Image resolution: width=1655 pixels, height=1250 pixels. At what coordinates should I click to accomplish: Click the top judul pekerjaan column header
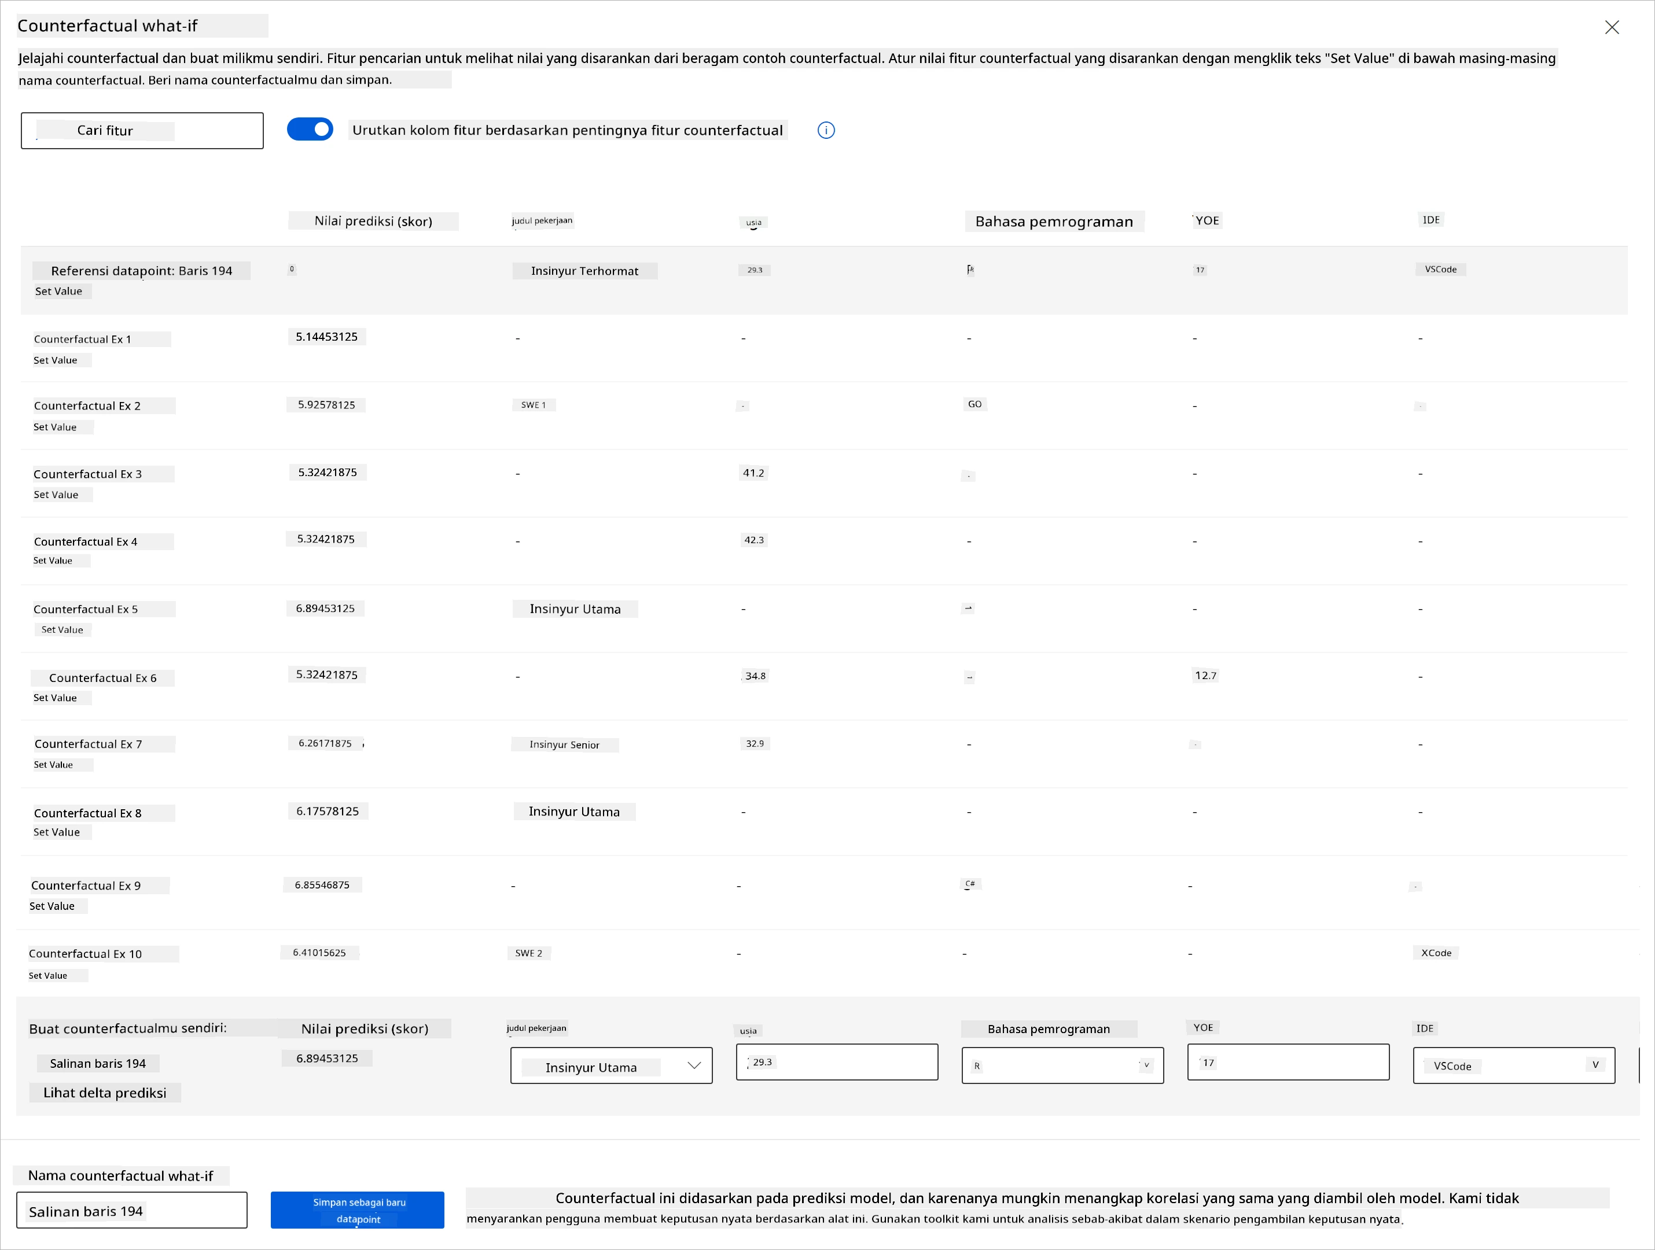[x=542, y=221]
